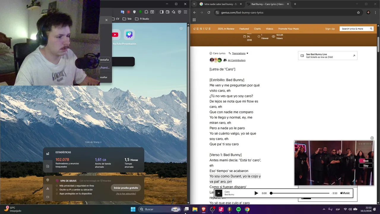Screen dimensions: 380x214
Task: Click the Search lyrics & more field
Action: [357, 29]
